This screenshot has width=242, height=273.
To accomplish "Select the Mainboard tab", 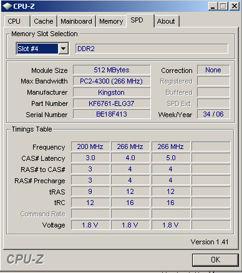I will [76, 21].
